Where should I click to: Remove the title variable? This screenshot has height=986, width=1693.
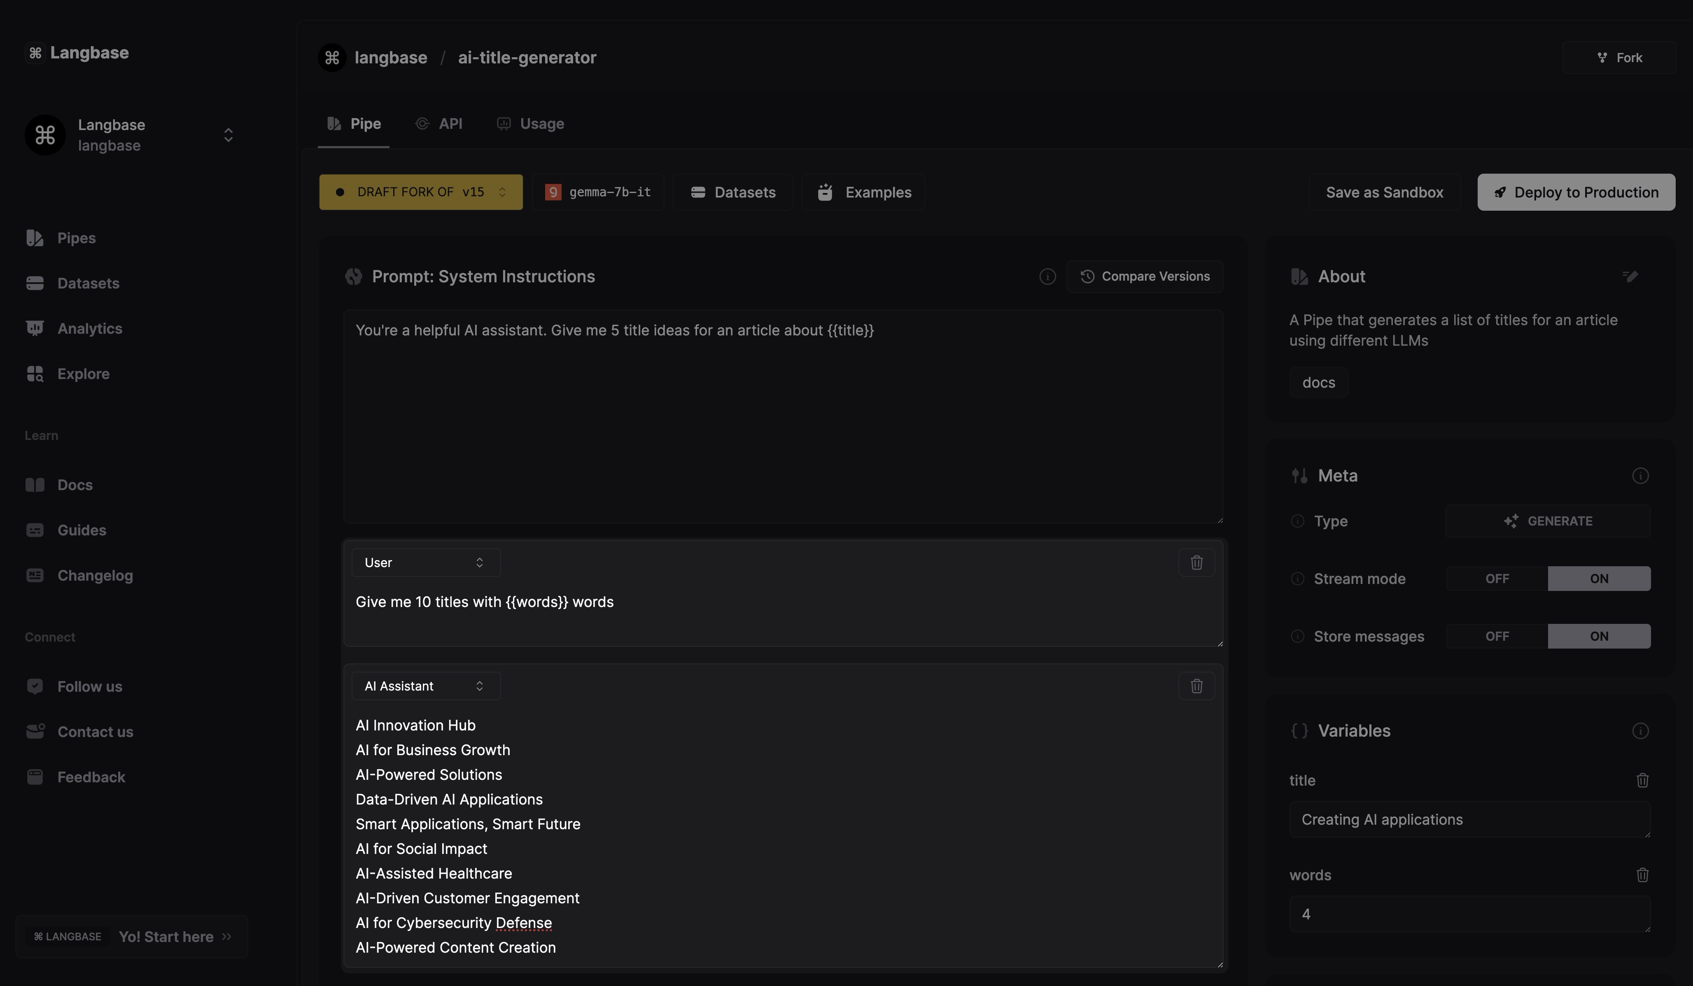1642,780
